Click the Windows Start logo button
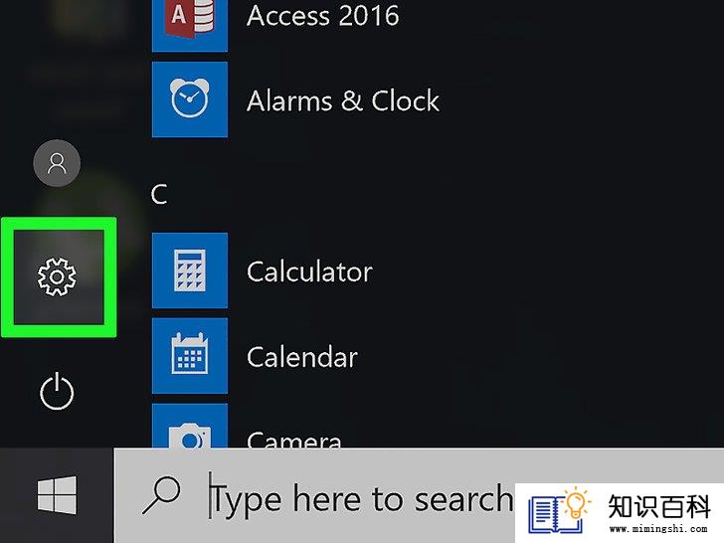 57,495
